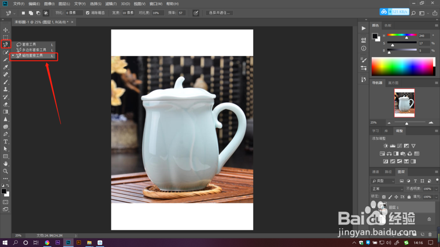
Task: Click the navigator zoom slider
Action: (410, 122)
